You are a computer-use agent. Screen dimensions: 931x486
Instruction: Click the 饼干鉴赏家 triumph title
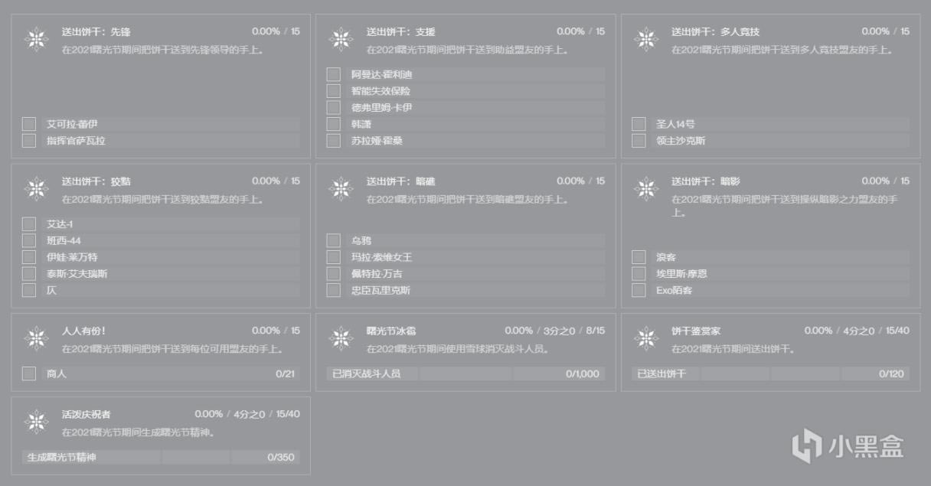tap(696, 331)
